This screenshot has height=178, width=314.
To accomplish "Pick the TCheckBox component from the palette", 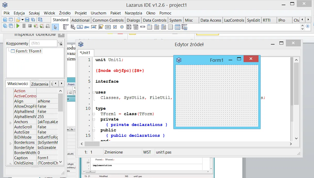I will click(x=115, y=27).
